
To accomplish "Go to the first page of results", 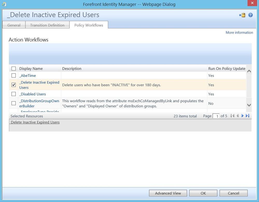I will (232, 116).
